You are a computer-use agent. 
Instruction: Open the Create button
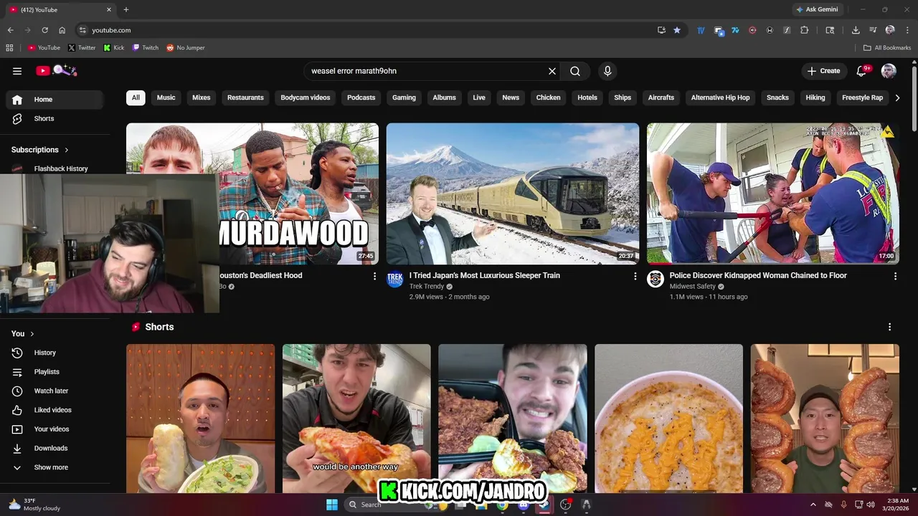pos(823,71)
